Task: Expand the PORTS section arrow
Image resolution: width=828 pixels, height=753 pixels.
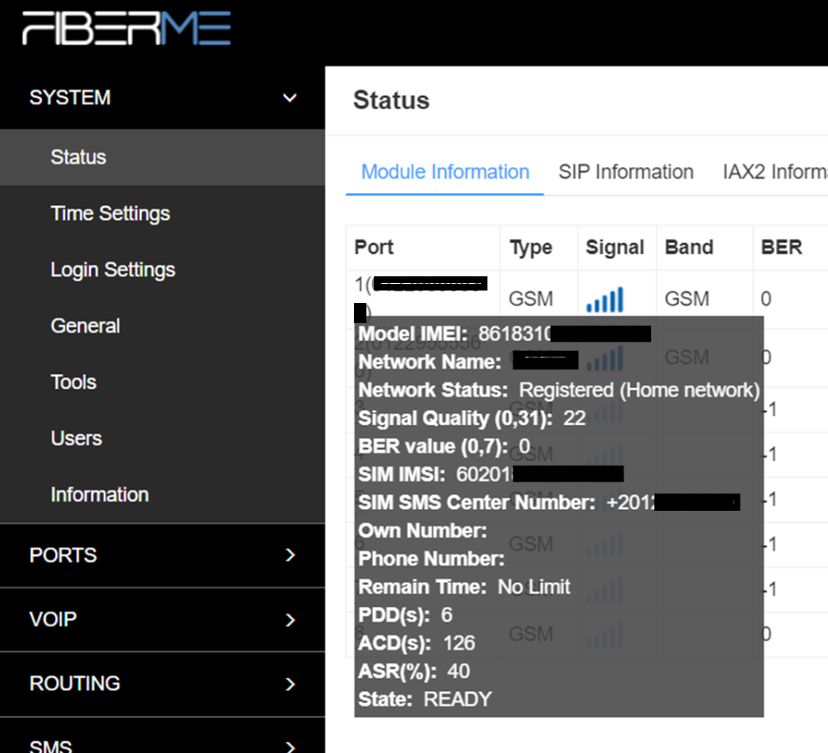Action: pyautogui.click(x=290, y=555)
